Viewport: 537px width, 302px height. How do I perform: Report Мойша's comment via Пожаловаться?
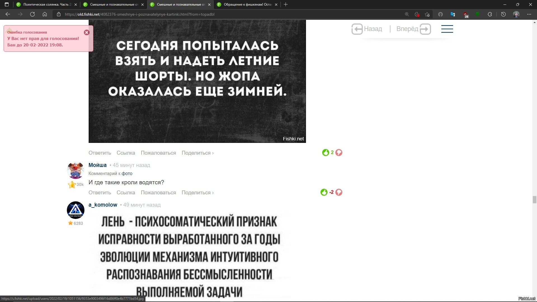(158, 193)
